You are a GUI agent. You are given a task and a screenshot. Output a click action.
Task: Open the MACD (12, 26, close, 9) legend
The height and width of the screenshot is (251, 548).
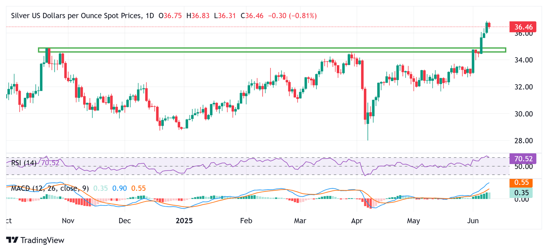pyautogui.click(x=50, y=188)
